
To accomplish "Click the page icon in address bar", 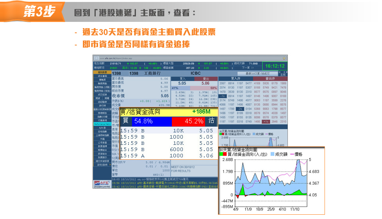I will coord(96,58).
